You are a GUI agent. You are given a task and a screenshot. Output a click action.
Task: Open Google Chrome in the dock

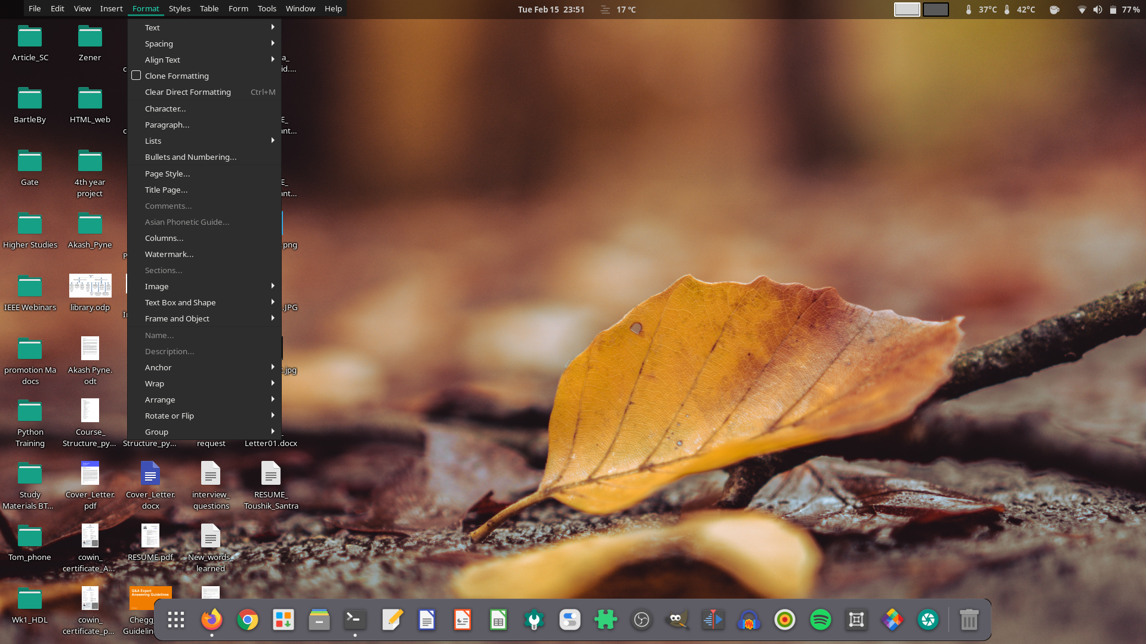pos(248,620)
